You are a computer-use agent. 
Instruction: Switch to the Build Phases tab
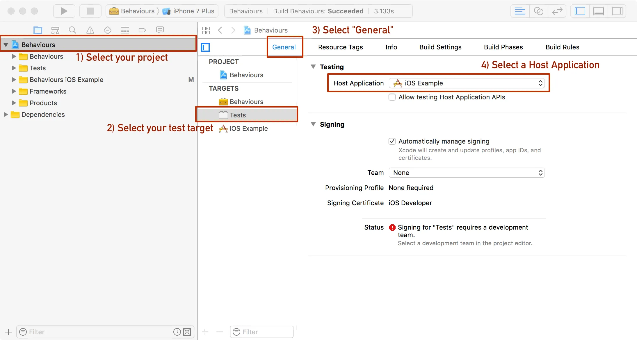(503, 47)
